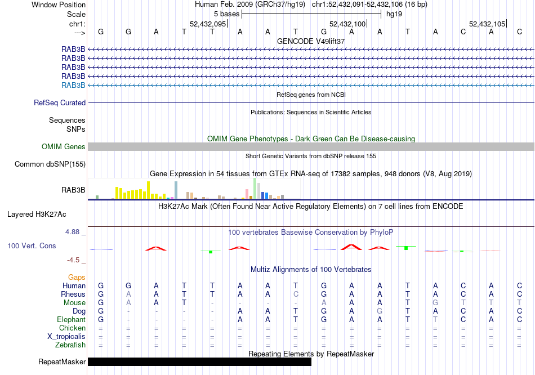Click 'Short Genetic Variants from dbSNP release 155'
The image size is (535, 375).
click(x=311, y=157)
